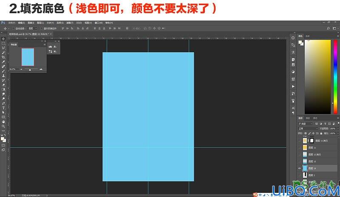Click the Navigator preview thumbnail
340x197 pixels.
[x=28, y=57]
